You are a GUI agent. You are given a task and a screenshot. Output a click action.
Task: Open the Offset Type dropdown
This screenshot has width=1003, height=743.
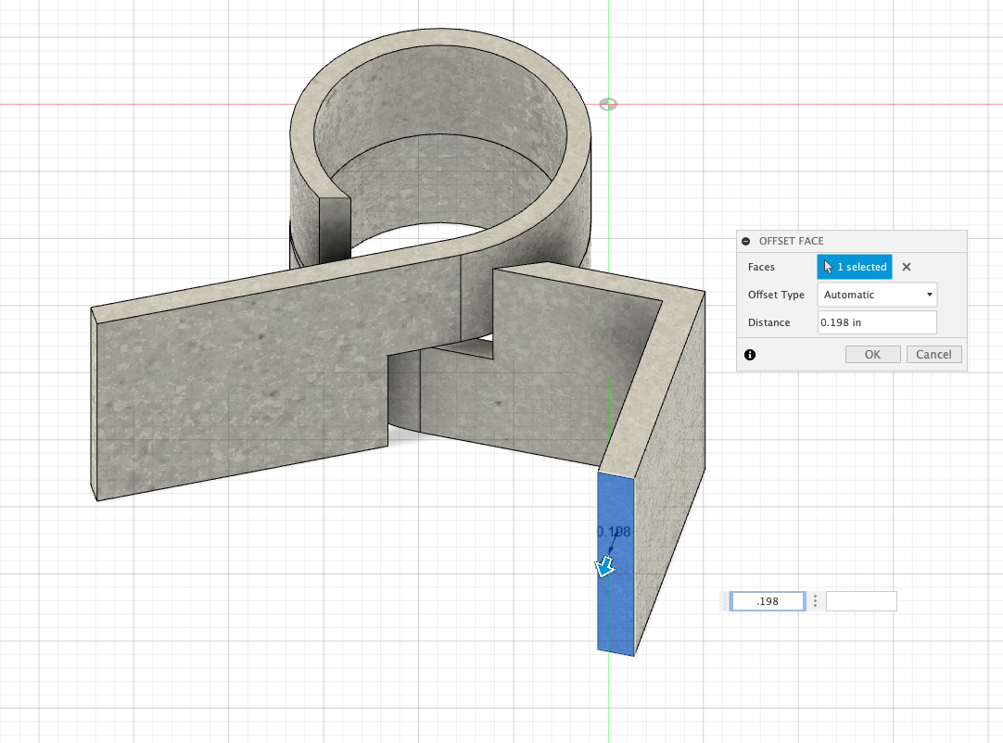[877, 295]
